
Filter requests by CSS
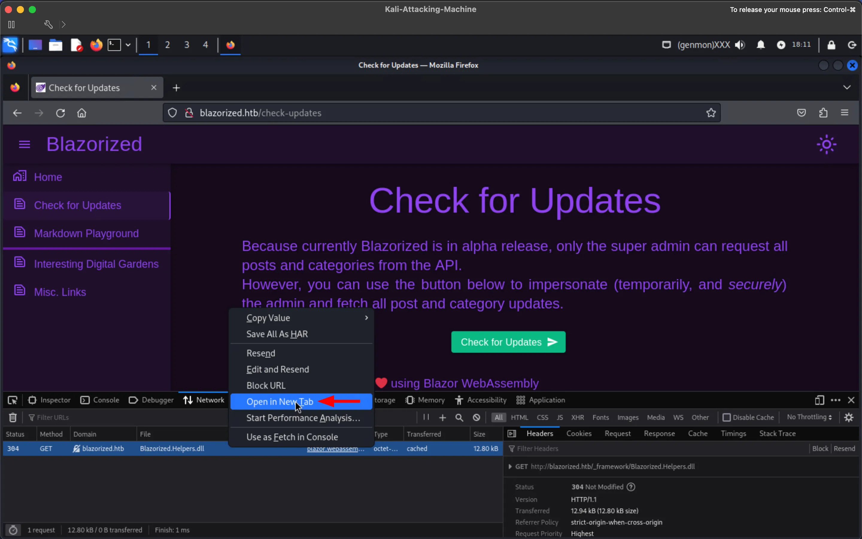tap(542, 417)
